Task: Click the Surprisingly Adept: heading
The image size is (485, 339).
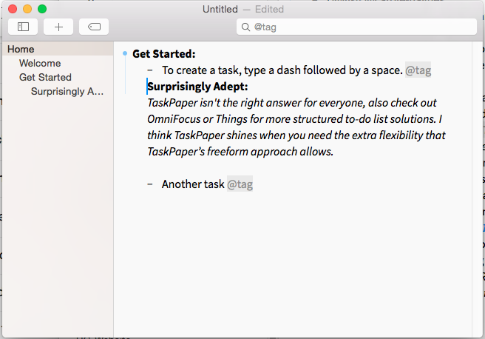Action: [x=197, y=87]
